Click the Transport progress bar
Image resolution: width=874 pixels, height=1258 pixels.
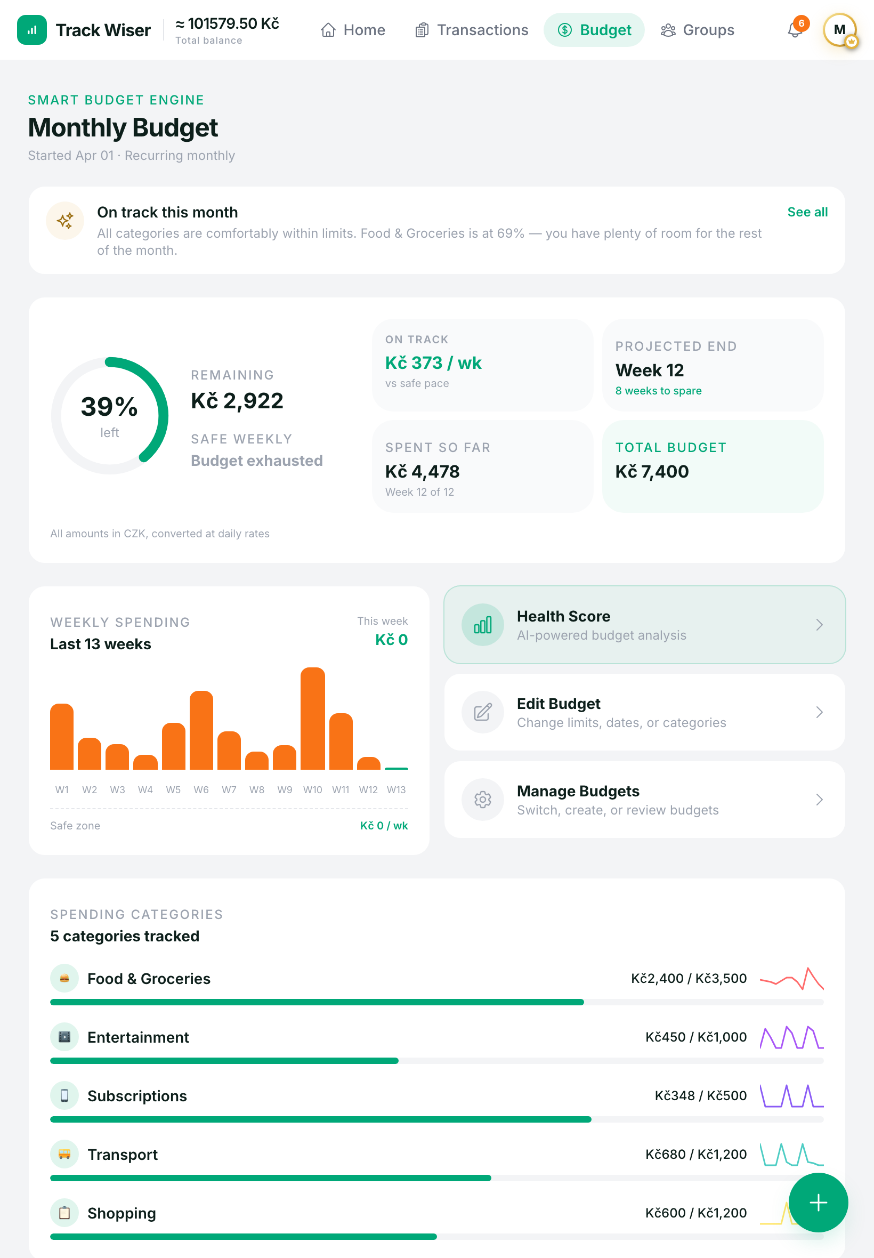(436, 1178)
